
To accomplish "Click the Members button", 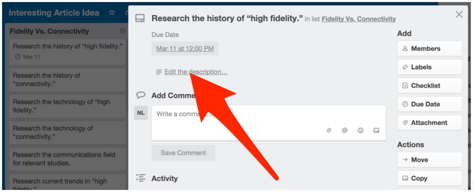I will click(429, 49).
